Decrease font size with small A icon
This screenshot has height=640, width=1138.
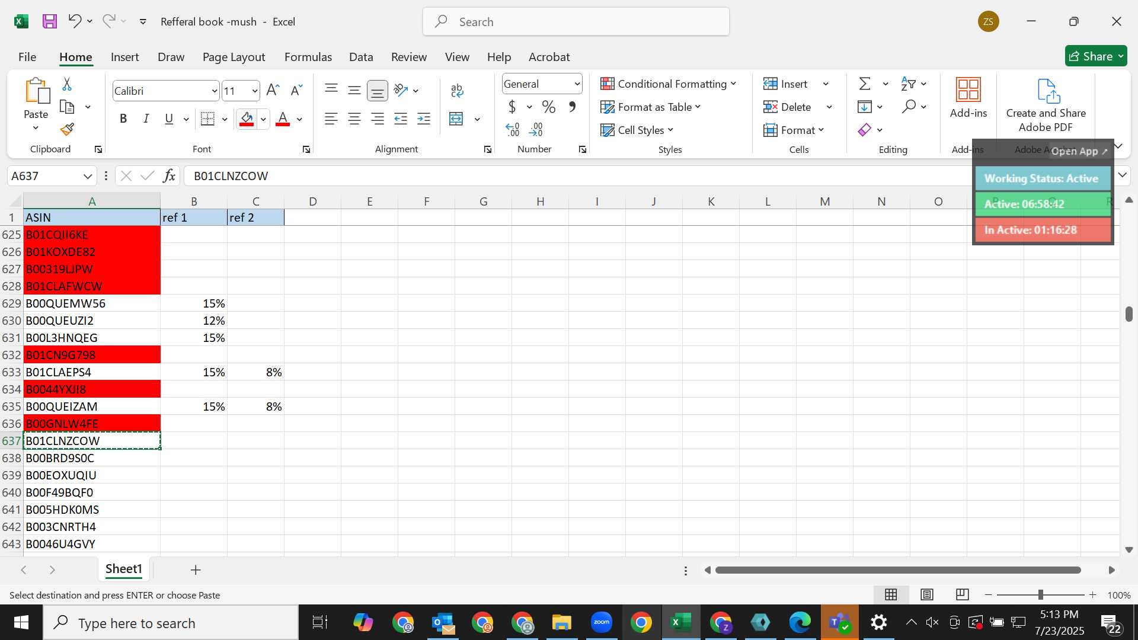(296, 91)
